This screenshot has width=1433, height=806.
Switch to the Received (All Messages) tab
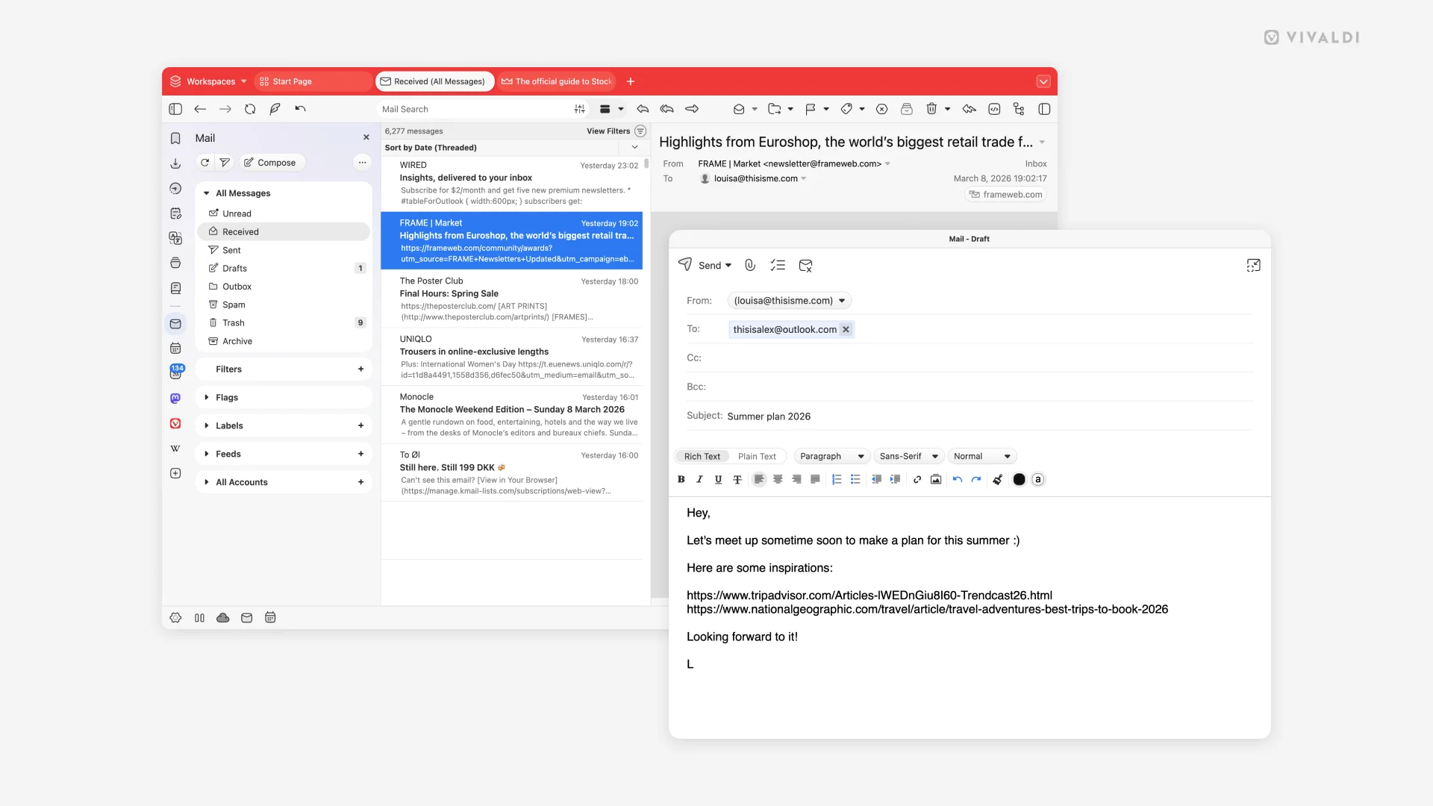[435, 81]
